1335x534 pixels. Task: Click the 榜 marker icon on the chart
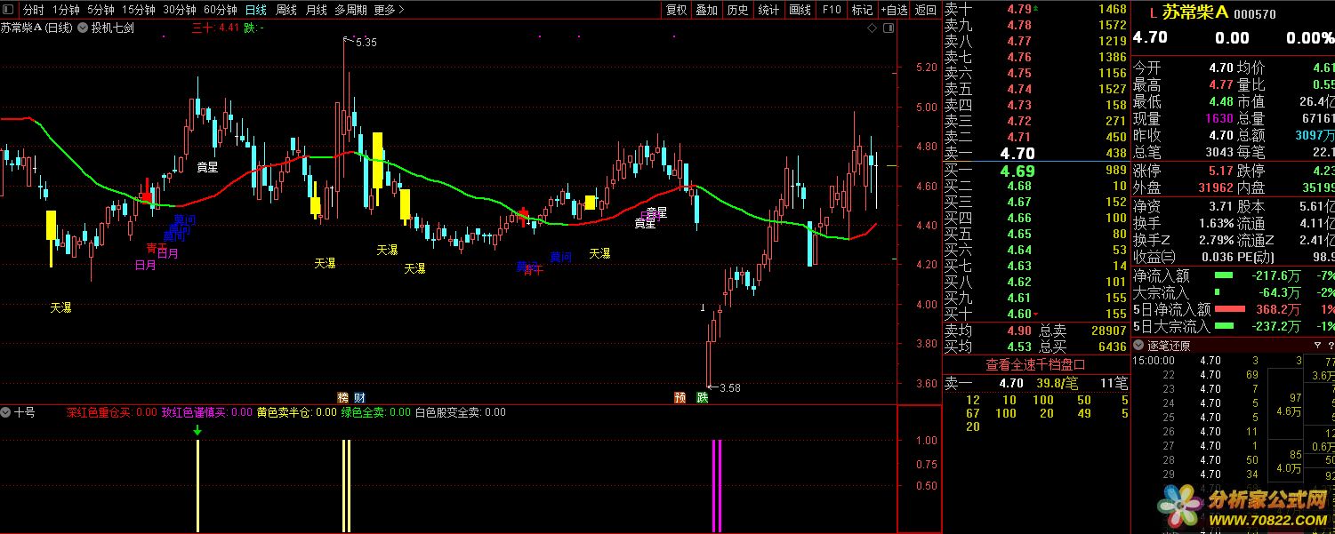342,396
